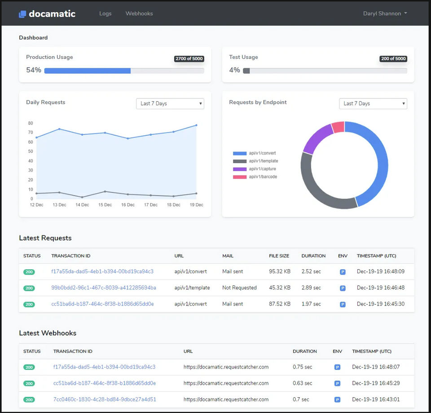Click the 200 of 5000 usage badge
431x413 pixels.
[393, 58]
